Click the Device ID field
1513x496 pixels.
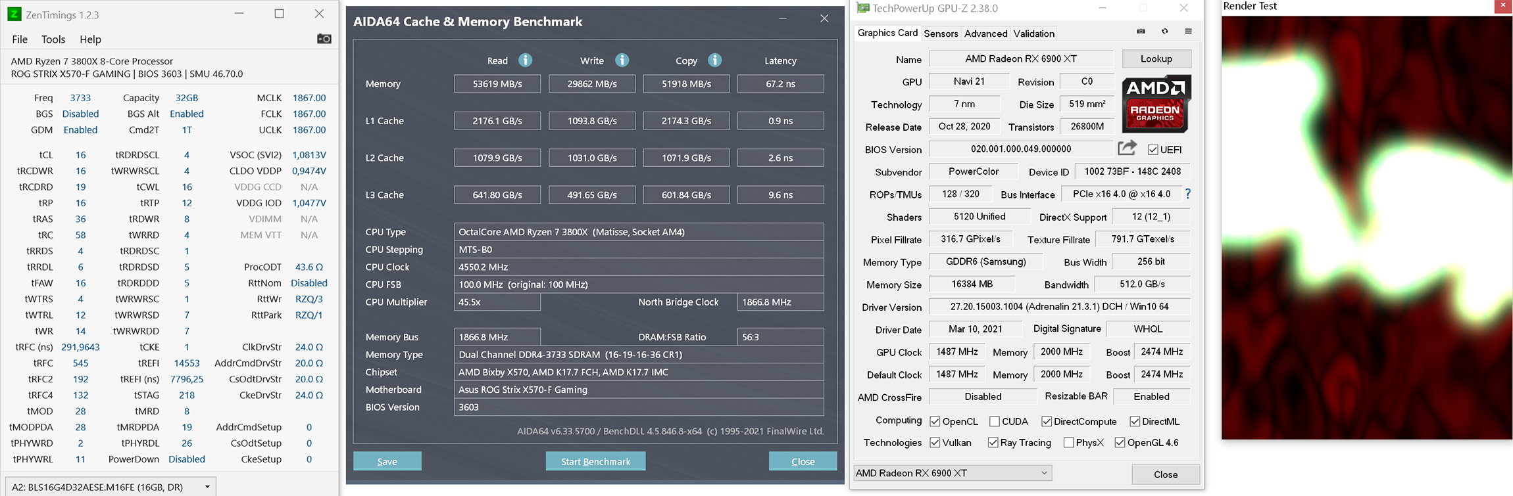click(x=1133, y=171)
